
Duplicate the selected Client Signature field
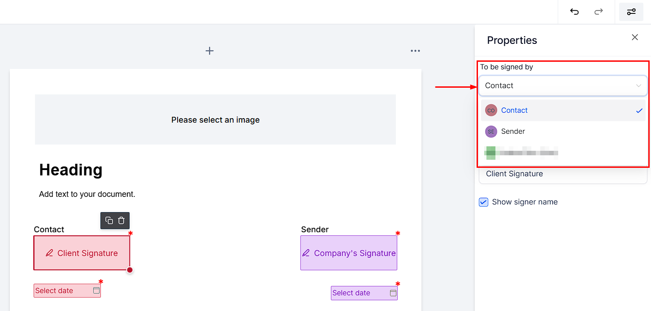[x=109, y=220]
